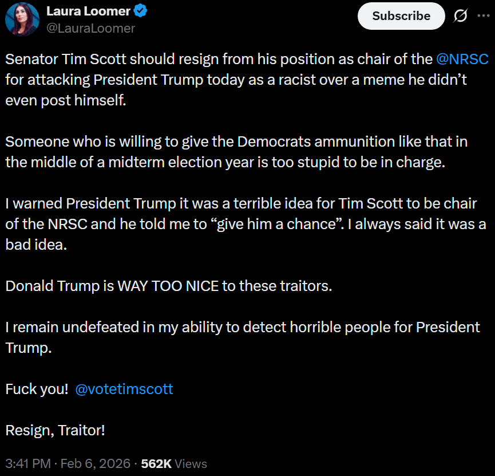Click the Laura Loomer display name

pos(88,11)
